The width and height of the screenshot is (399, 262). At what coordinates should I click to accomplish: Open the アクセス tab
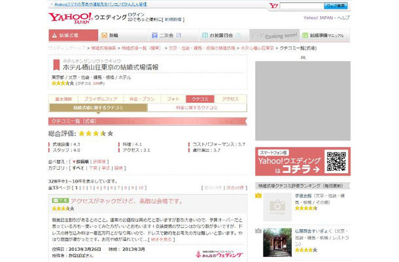(230, 99)
